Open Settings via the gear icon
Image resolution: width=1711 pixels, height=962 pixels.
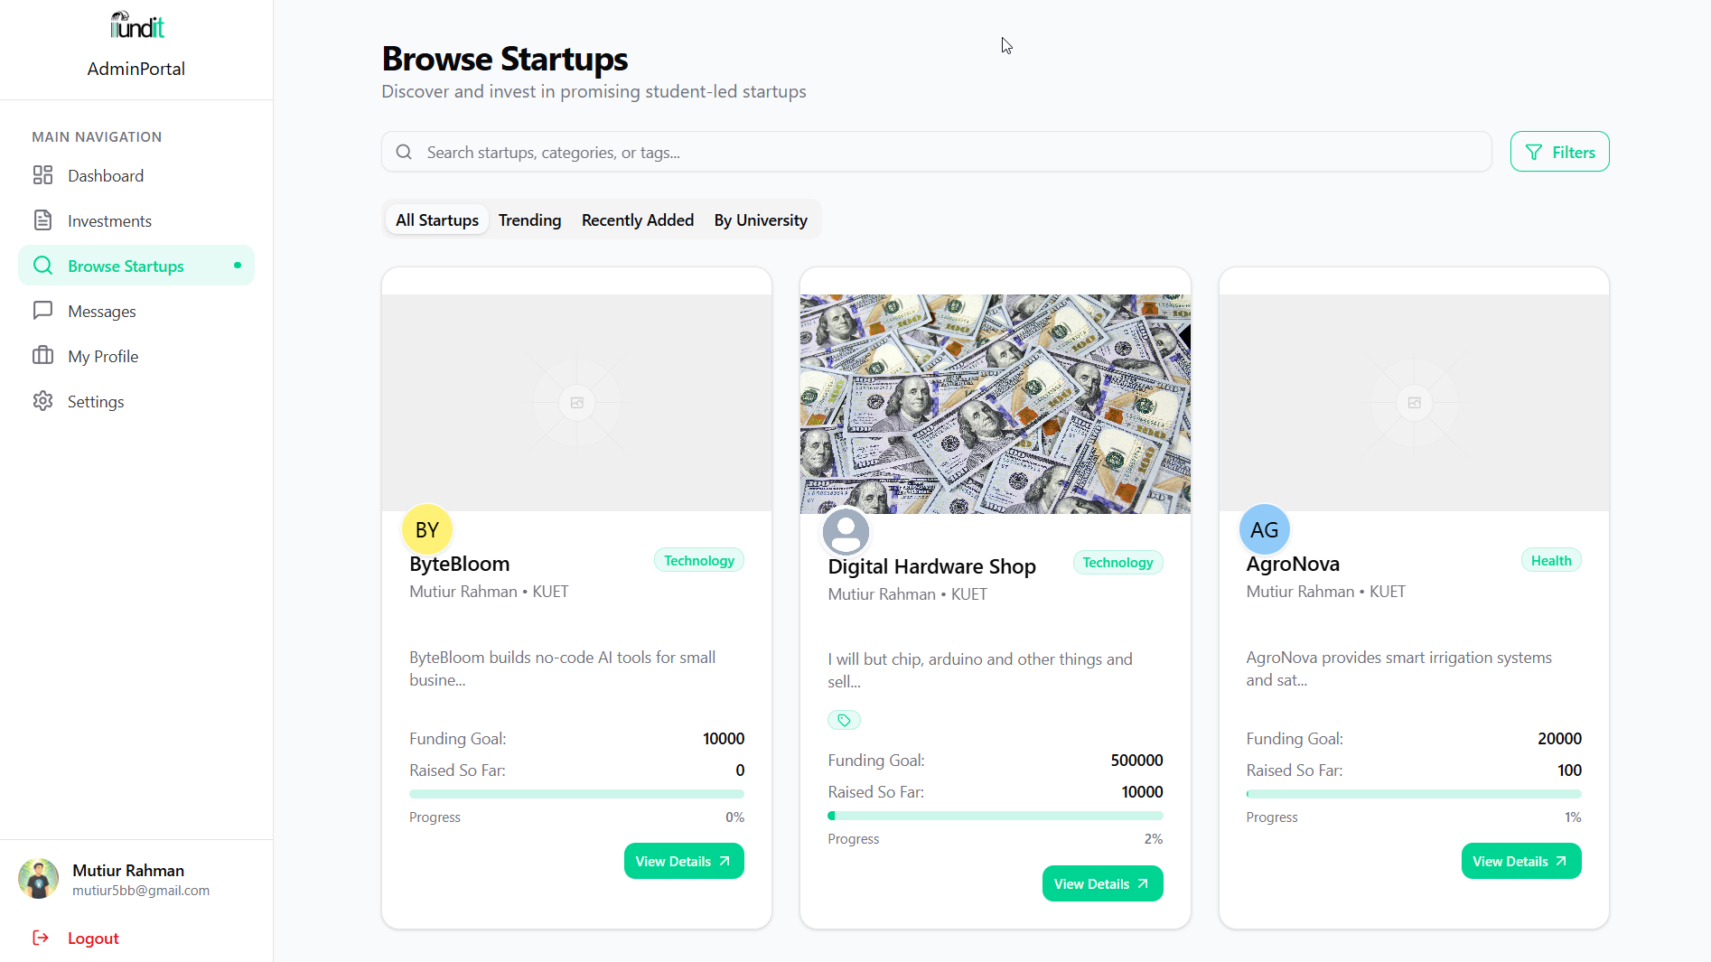pyautogui.click(x=42, y=401)
